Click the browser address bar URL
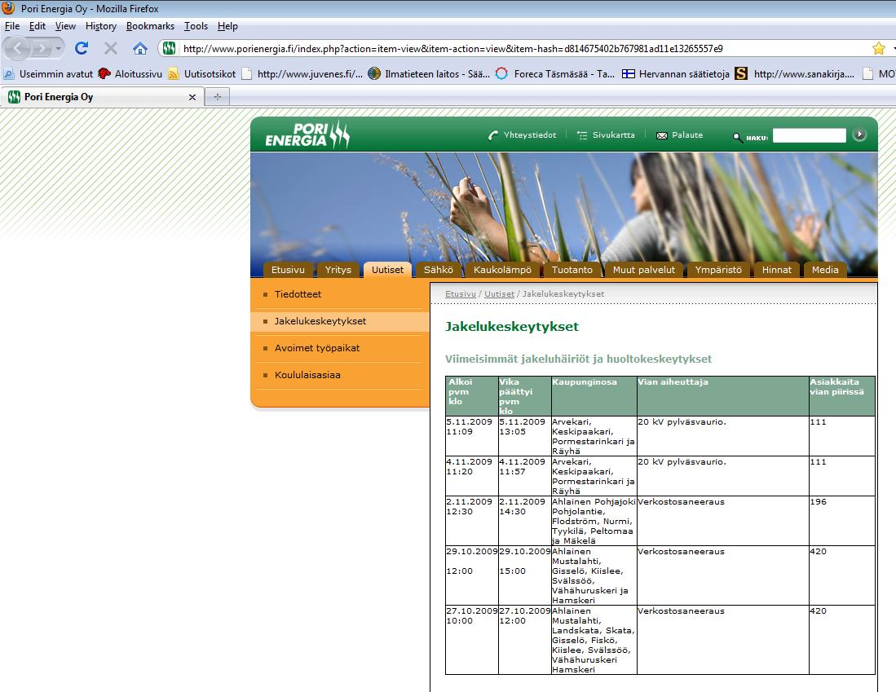The image size is (896, 692). pyautogui.click(x=453, y=49)
